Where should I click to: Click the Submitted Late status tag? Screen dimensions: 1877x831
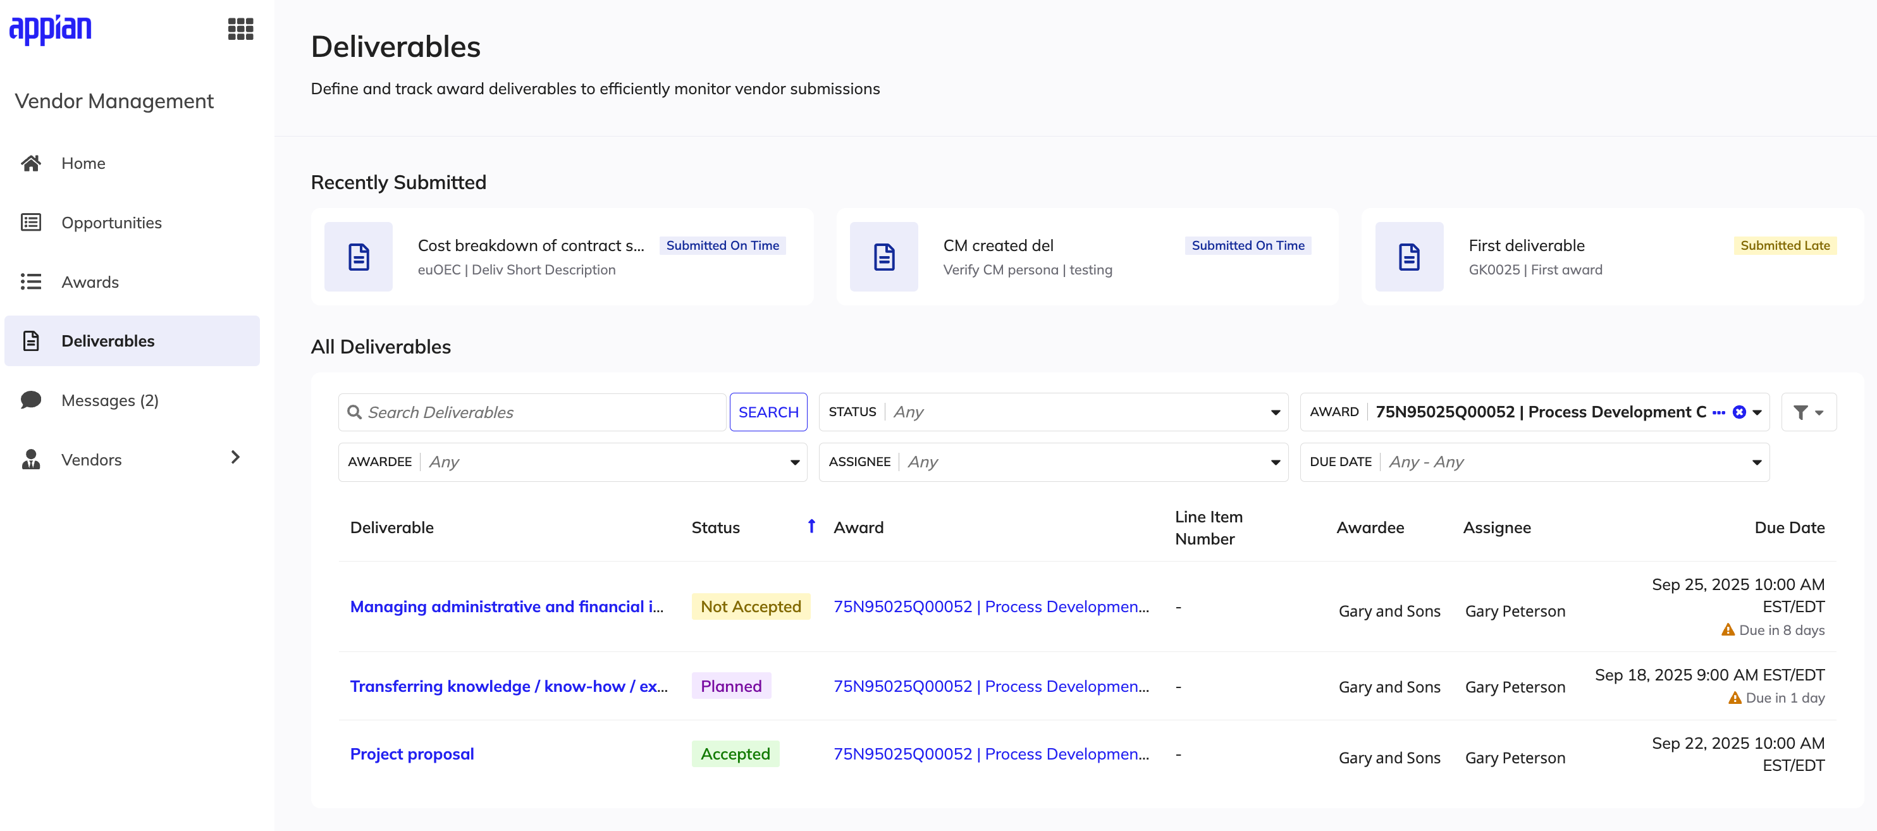point(1785,245)
